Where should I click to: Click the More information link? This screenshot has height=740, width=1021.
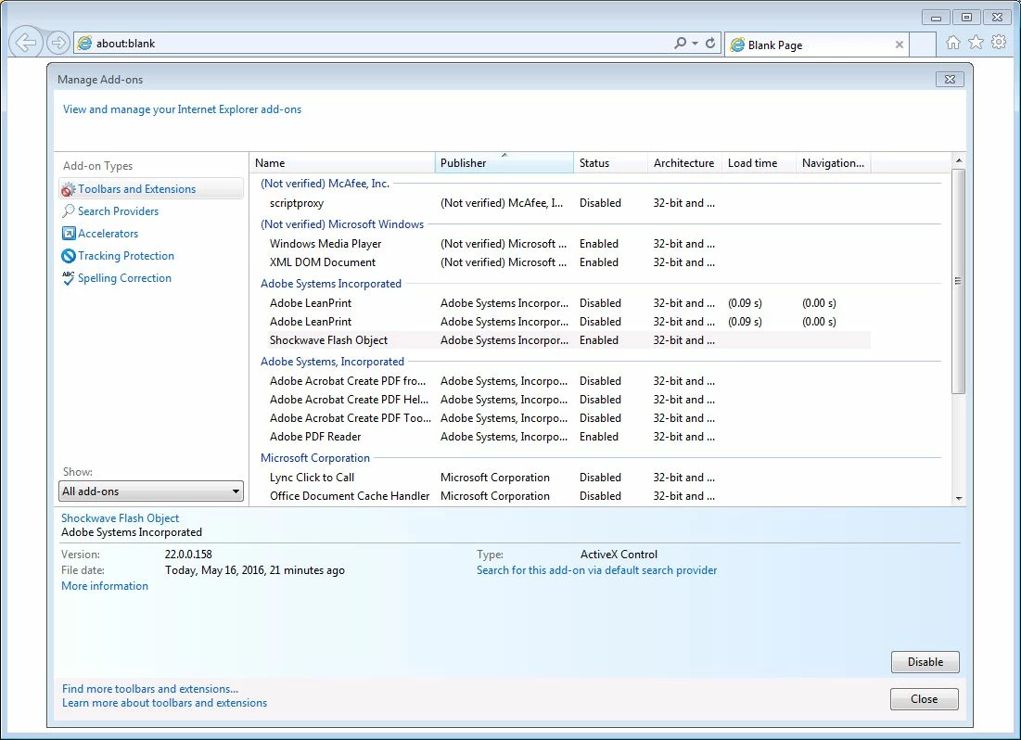[x=105, y=586]
